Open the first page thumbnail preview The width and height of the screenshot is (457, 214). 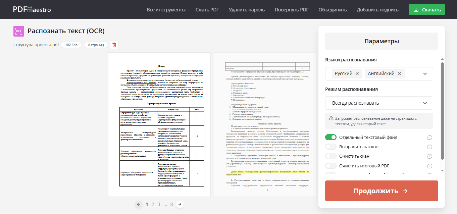point(159,124)
